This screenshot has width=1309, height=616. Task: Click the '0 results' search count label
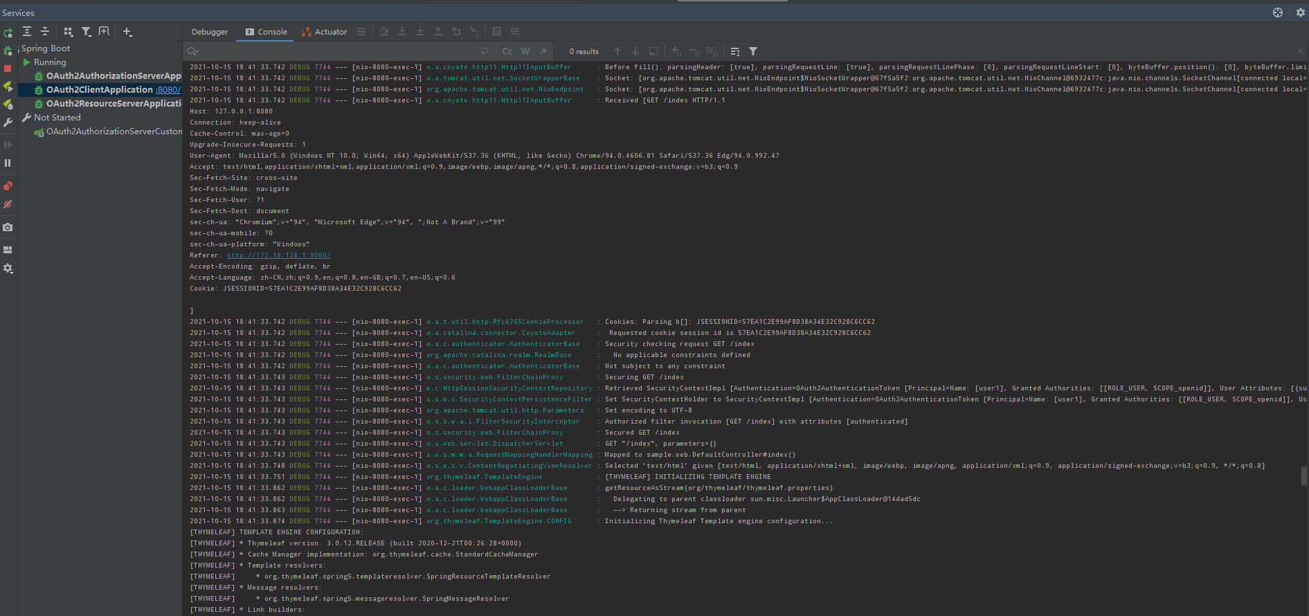[584, 51]
